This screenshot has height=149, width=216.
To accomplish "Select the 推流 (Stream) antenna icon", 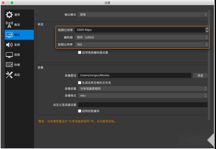I will (9, 24).
